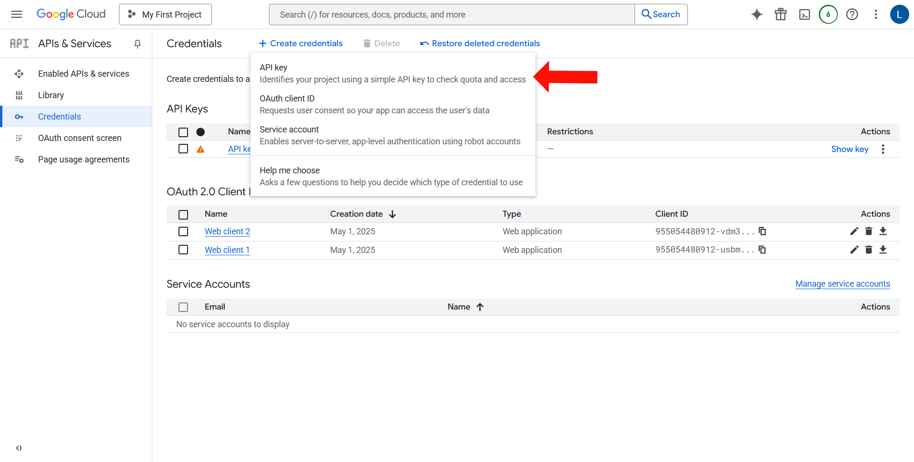Screen dimensions: 914x462
Task: Open Manage service accounts link
Action: pyautogui.click(x=843, y=284)
